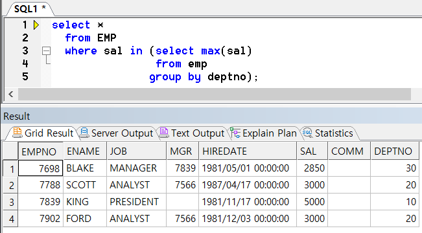Image resolution: width=422 pixels, height=233 pixels.
Task: Select the SQL1 editor tab
Action: 30,9
